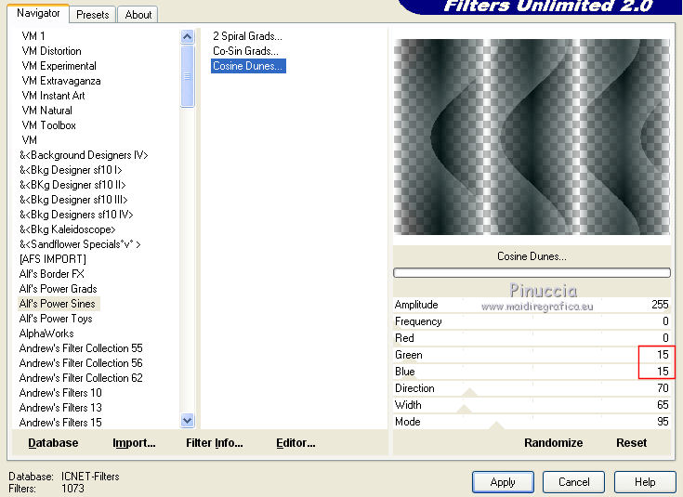
Task: Apply the Cosine Dunes filter
Action: tap(503, 482)
